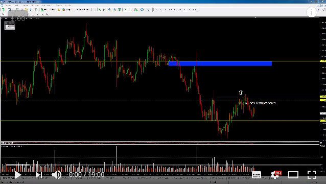
Task: Play the video
Action: point(18,175)
